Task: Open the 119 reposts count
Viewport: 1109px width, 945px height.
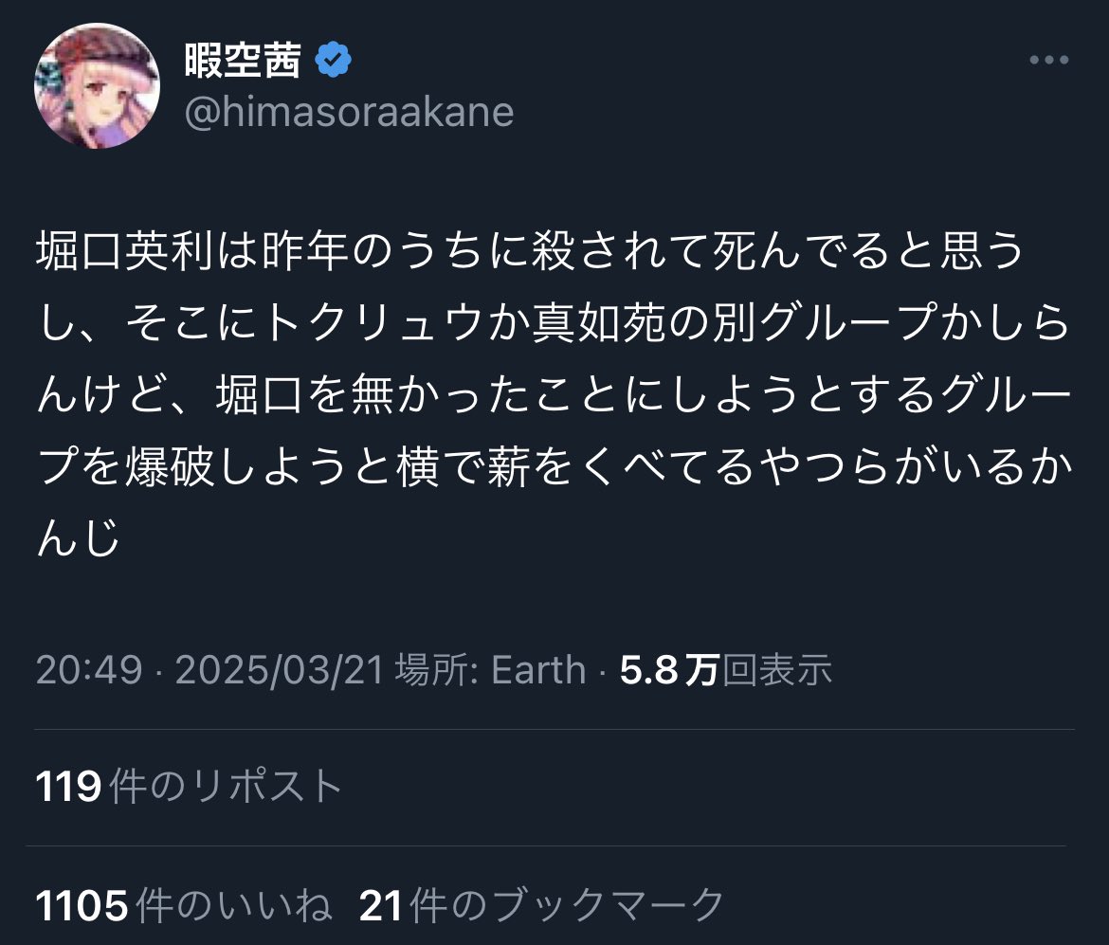Action: click(x=68, y=787)
